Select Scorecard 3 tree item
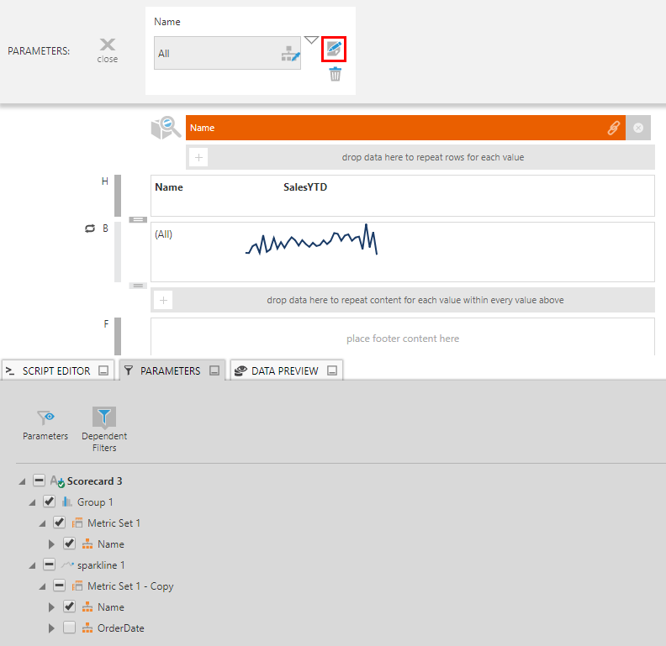 click(94, 481)
